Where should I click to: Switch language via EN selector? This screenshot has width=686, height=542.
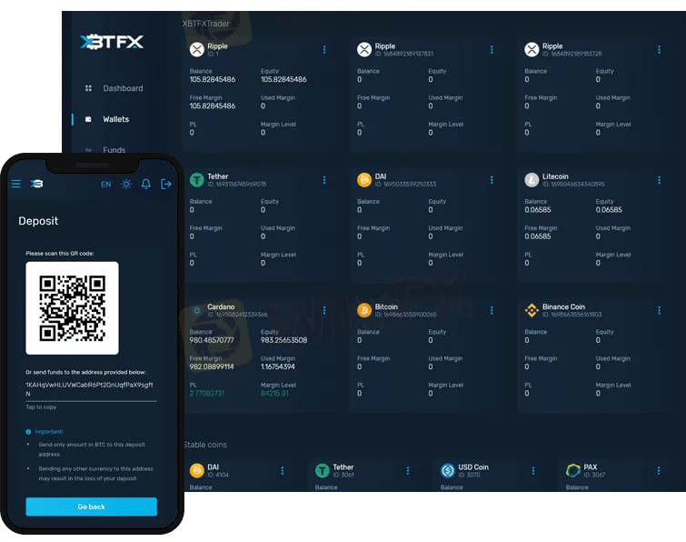click(x=106, y=184)
